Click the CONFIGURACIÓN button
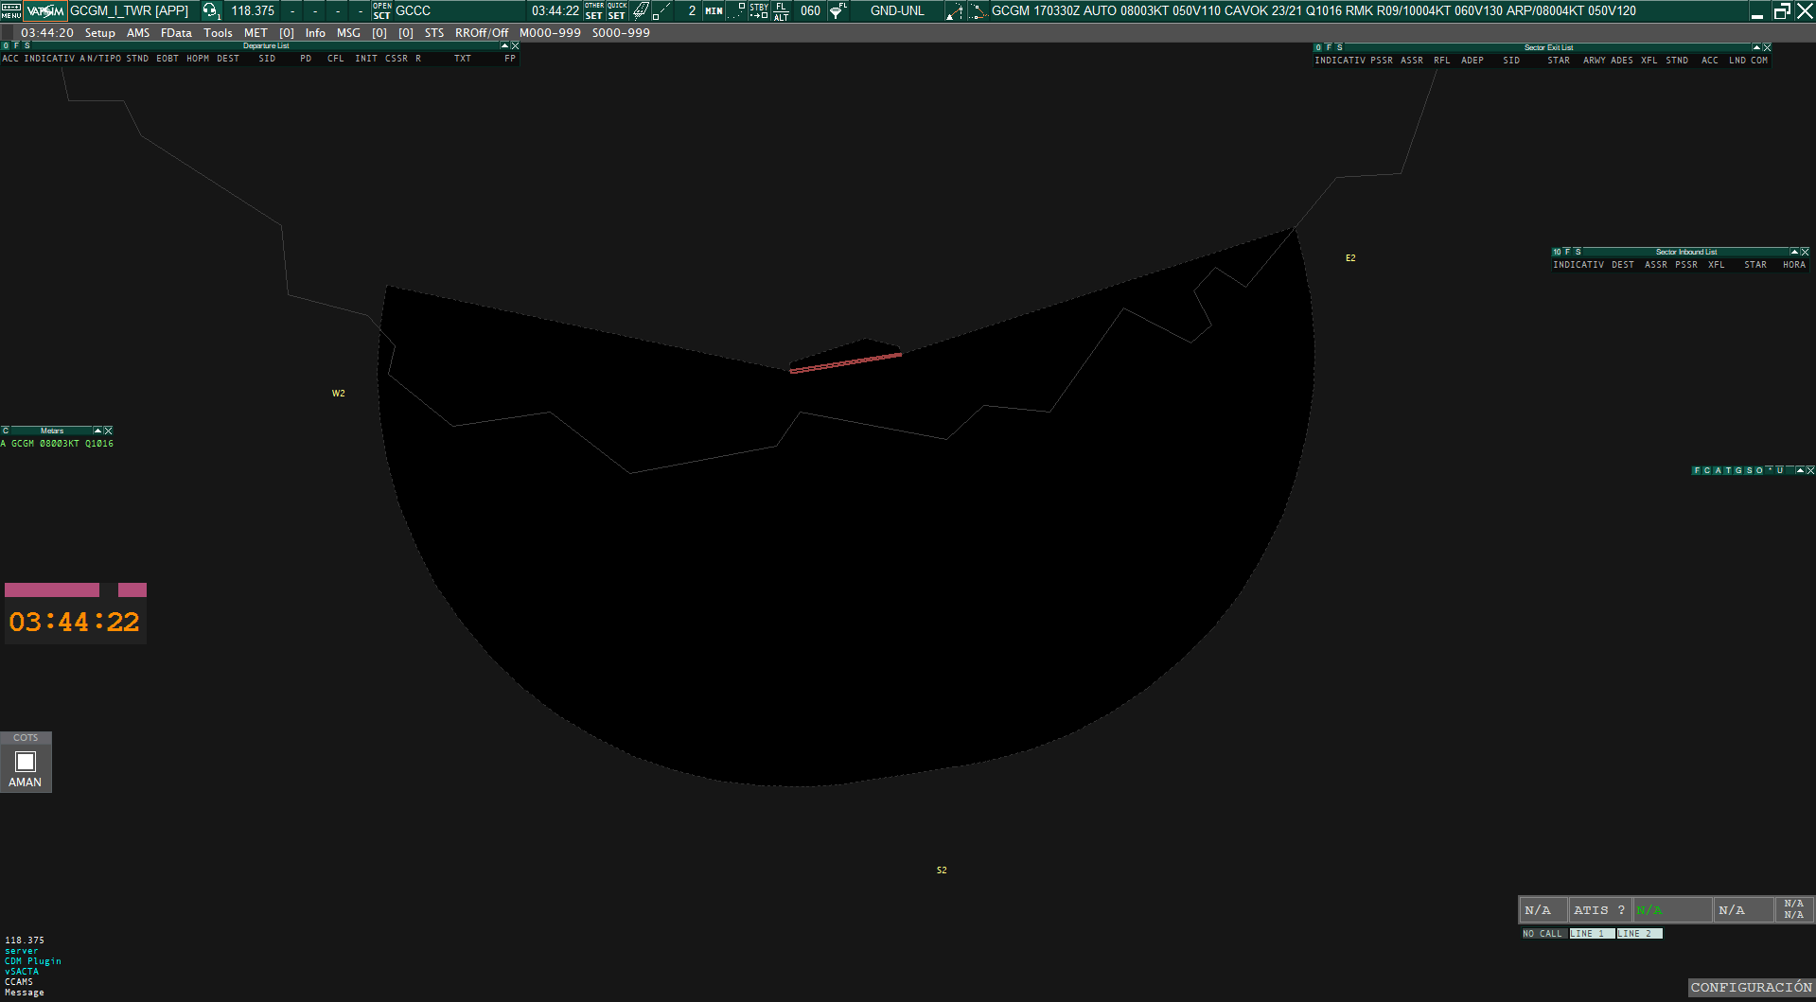 click(1752, 988)
